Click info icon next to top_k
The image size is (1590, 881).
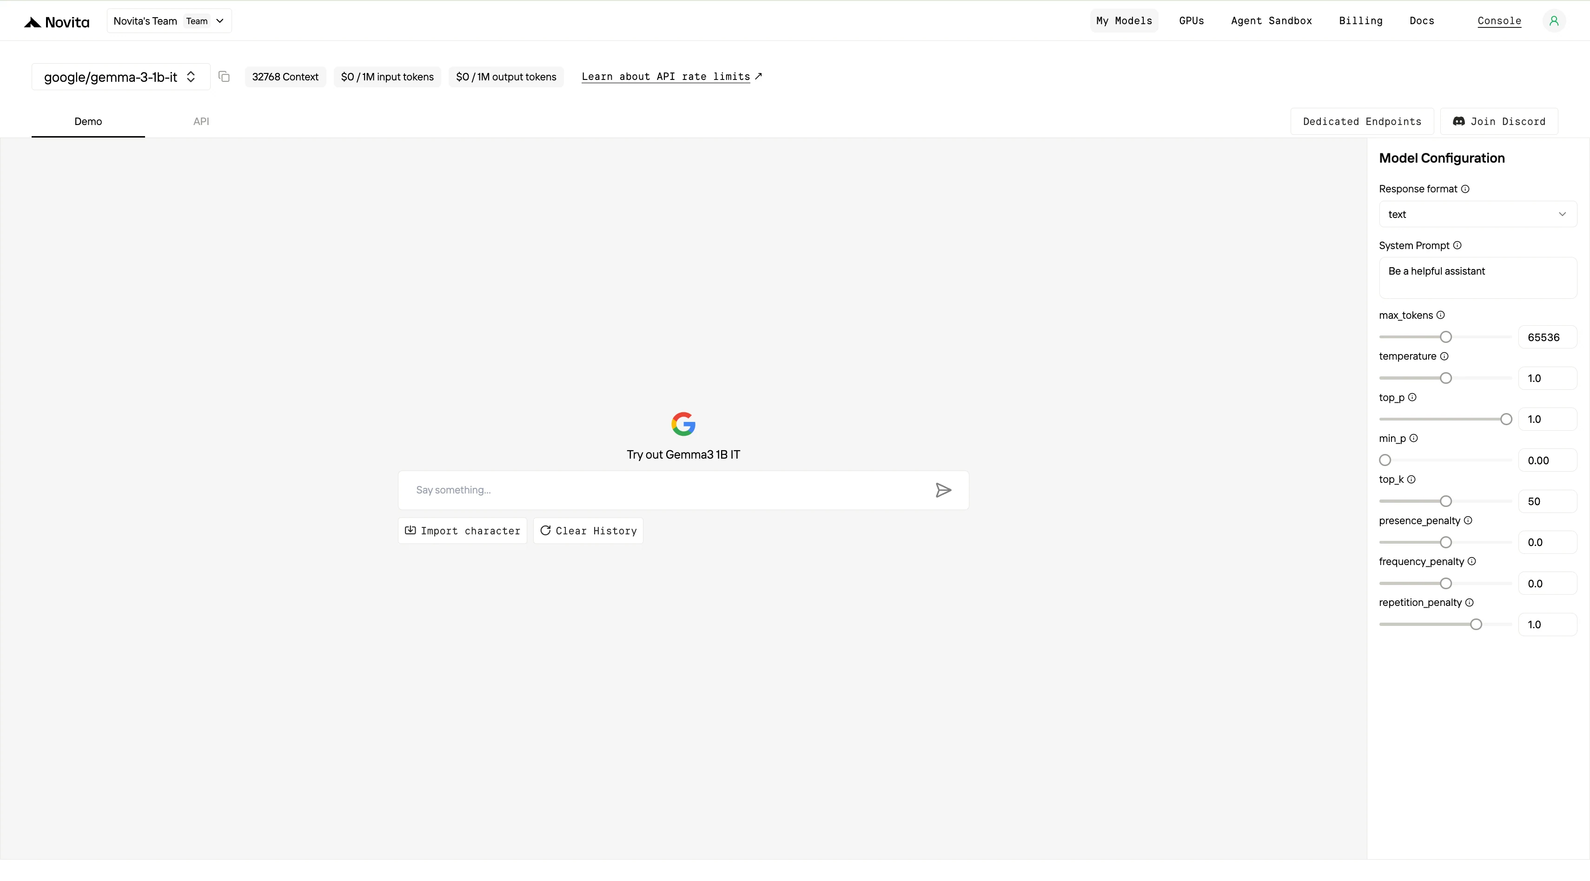pyautogui.click(x=1411, y=480)
